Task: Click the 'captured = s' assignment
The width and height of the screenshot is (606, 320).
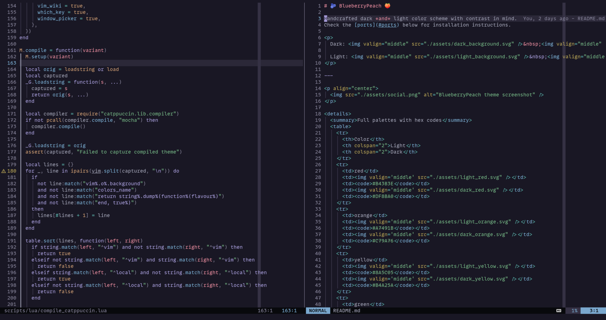Action: point(49,88)
